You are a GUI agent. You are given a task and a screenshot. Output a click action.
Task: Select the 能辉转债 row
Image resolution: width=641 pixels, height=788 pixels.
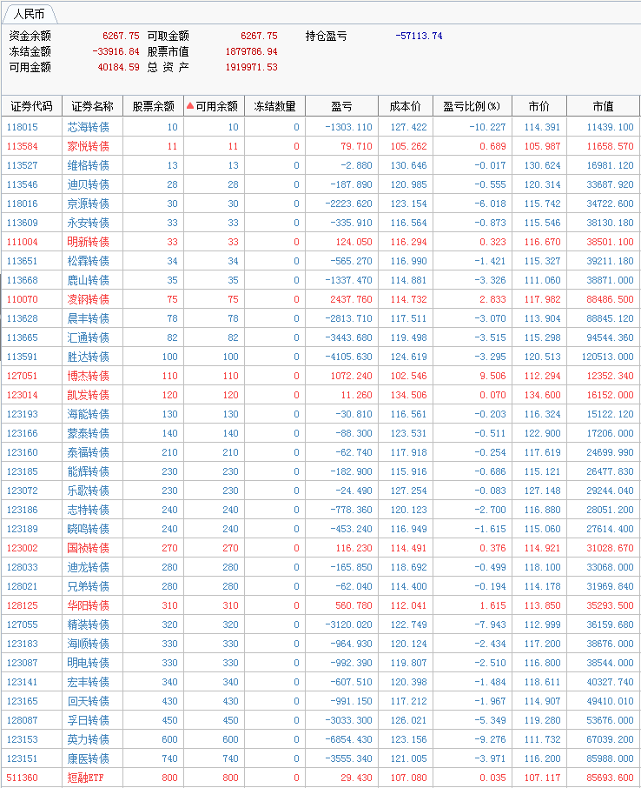[x=320, y=471]
